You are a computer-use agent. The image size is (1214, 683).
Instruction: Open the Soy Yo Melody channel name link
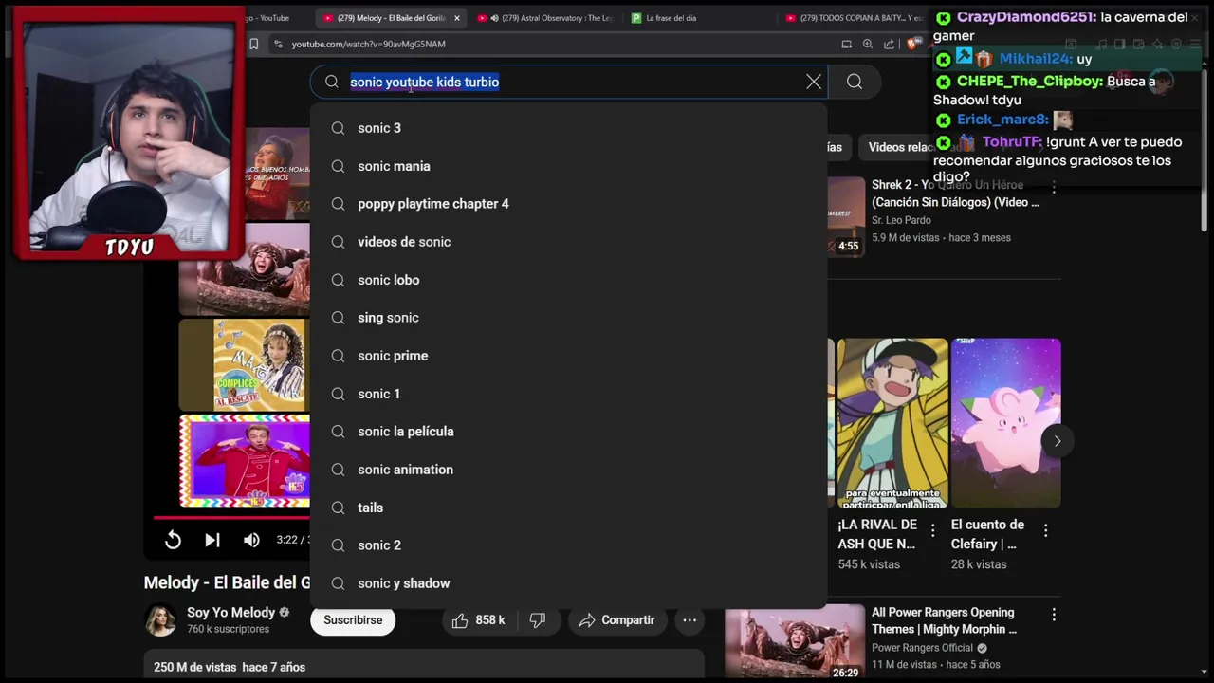(230, 613)
